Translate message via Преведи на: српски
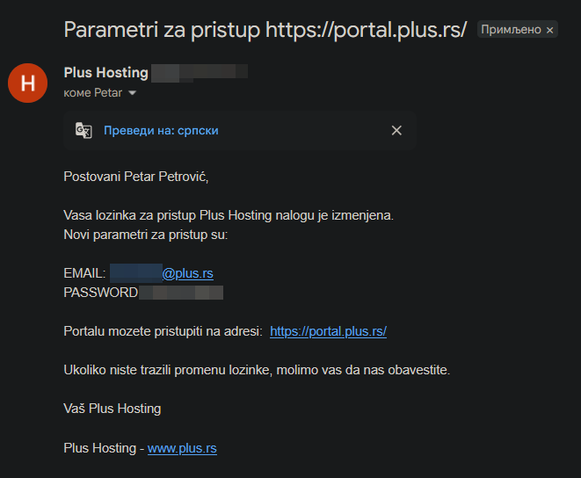 coord(161,130)
